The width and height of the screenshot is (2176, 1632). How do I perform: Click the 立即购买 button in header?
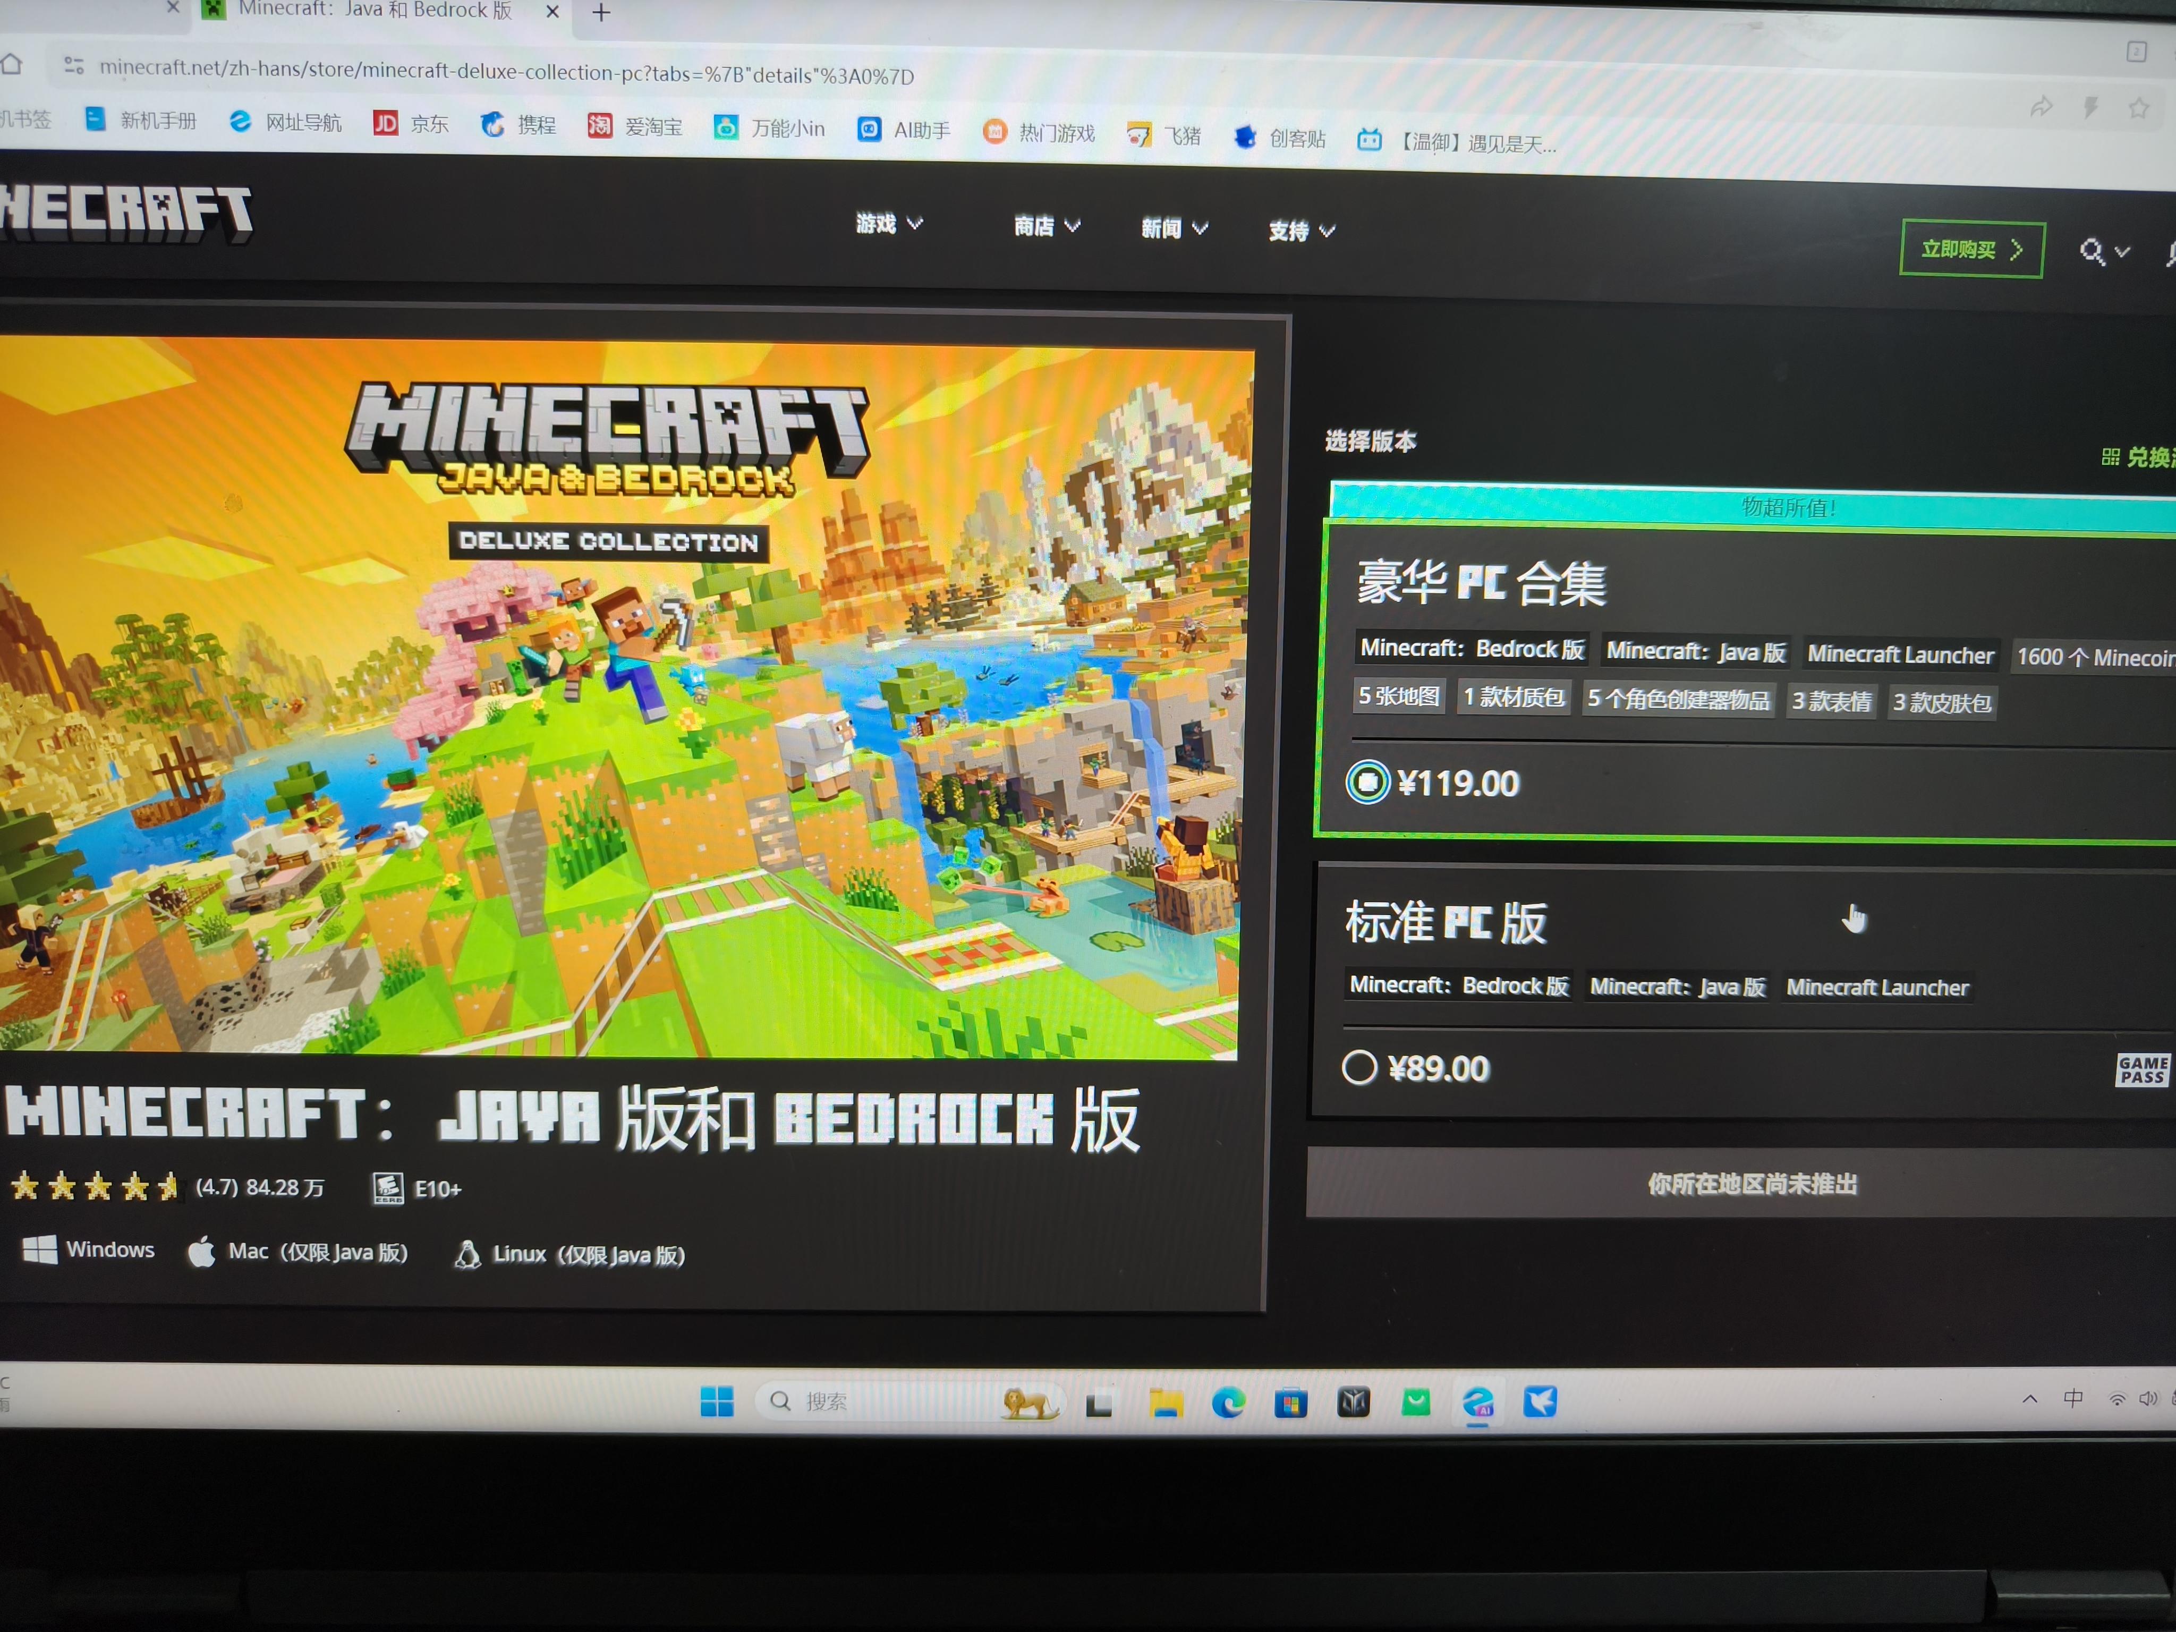tap(1971, 250)
